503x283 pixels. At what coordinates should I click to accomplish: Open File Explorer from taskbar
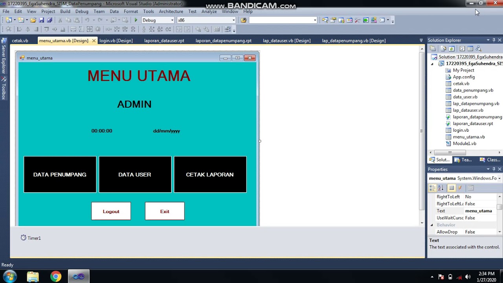click(33, 276)
